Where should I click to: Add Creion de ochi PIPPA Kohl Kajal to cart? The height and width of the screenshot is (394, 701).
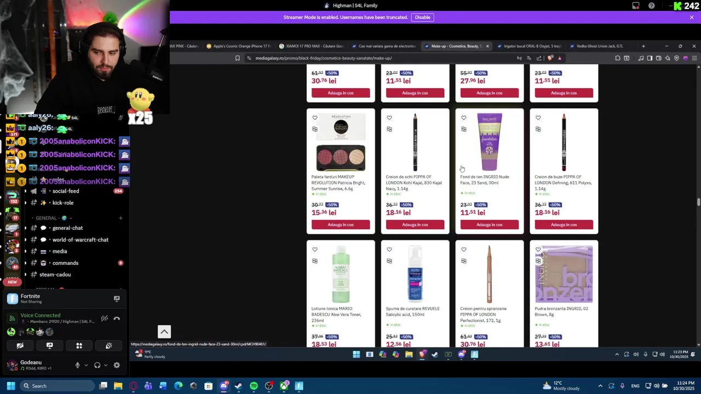coord(415,224)
